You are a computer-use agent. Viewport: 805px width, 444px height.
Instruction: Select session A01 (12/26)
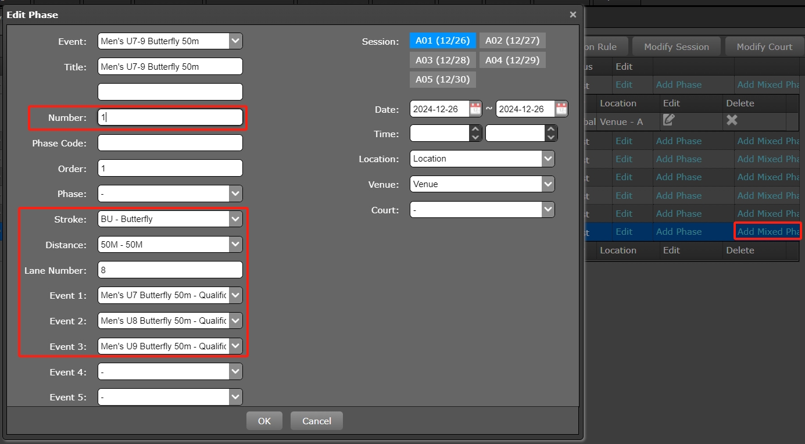coord(442,40)
